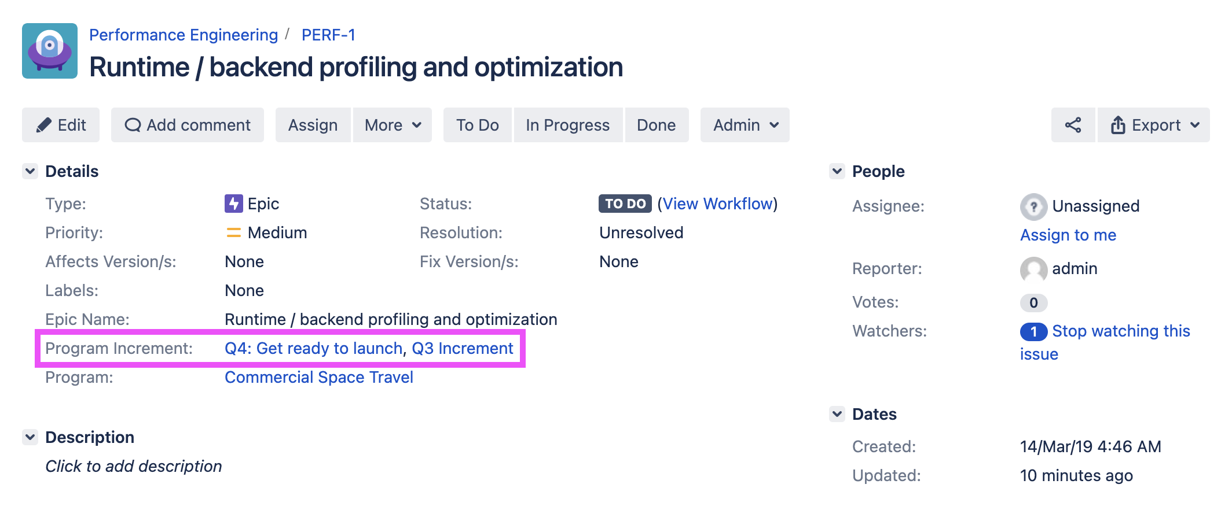This screenshot has width=1232, height=510.
Task: Open the Admin dropdown menu
Action: pos(745,125)
